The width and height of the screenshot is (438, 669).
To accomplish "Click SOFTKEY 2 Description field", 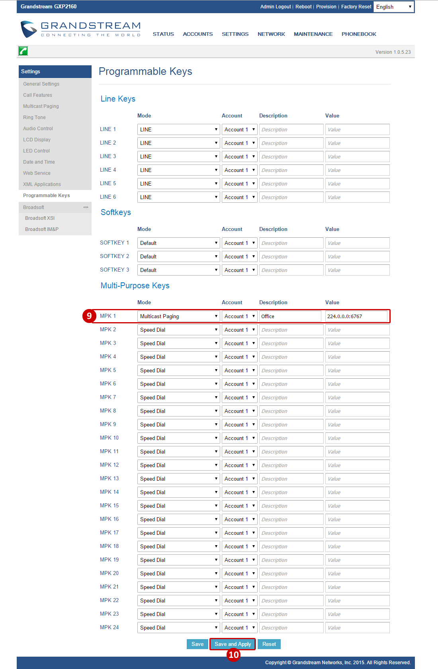I will click(x=291, y=256).
